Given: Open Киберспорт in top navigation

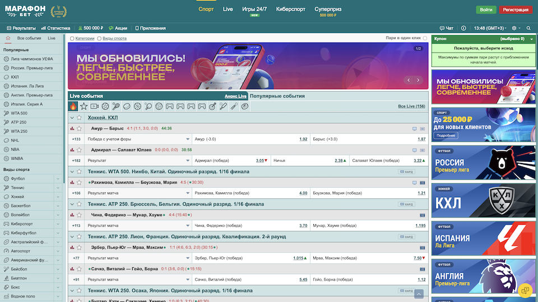Looking at the screenshot, I should [x=291, y=10].
